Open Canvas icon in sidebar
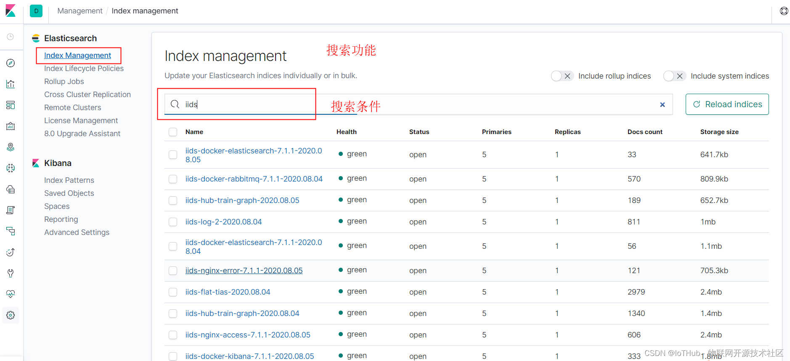Image resolution: width=790 pixels, height=361 pixels. tap(11, 126)
